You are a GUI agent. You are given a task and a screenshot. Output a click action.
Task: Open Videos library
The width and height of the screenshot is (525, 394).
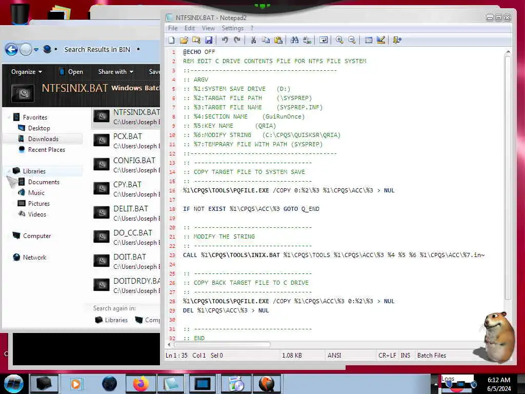pyautogui.click(x=37, y=214)
